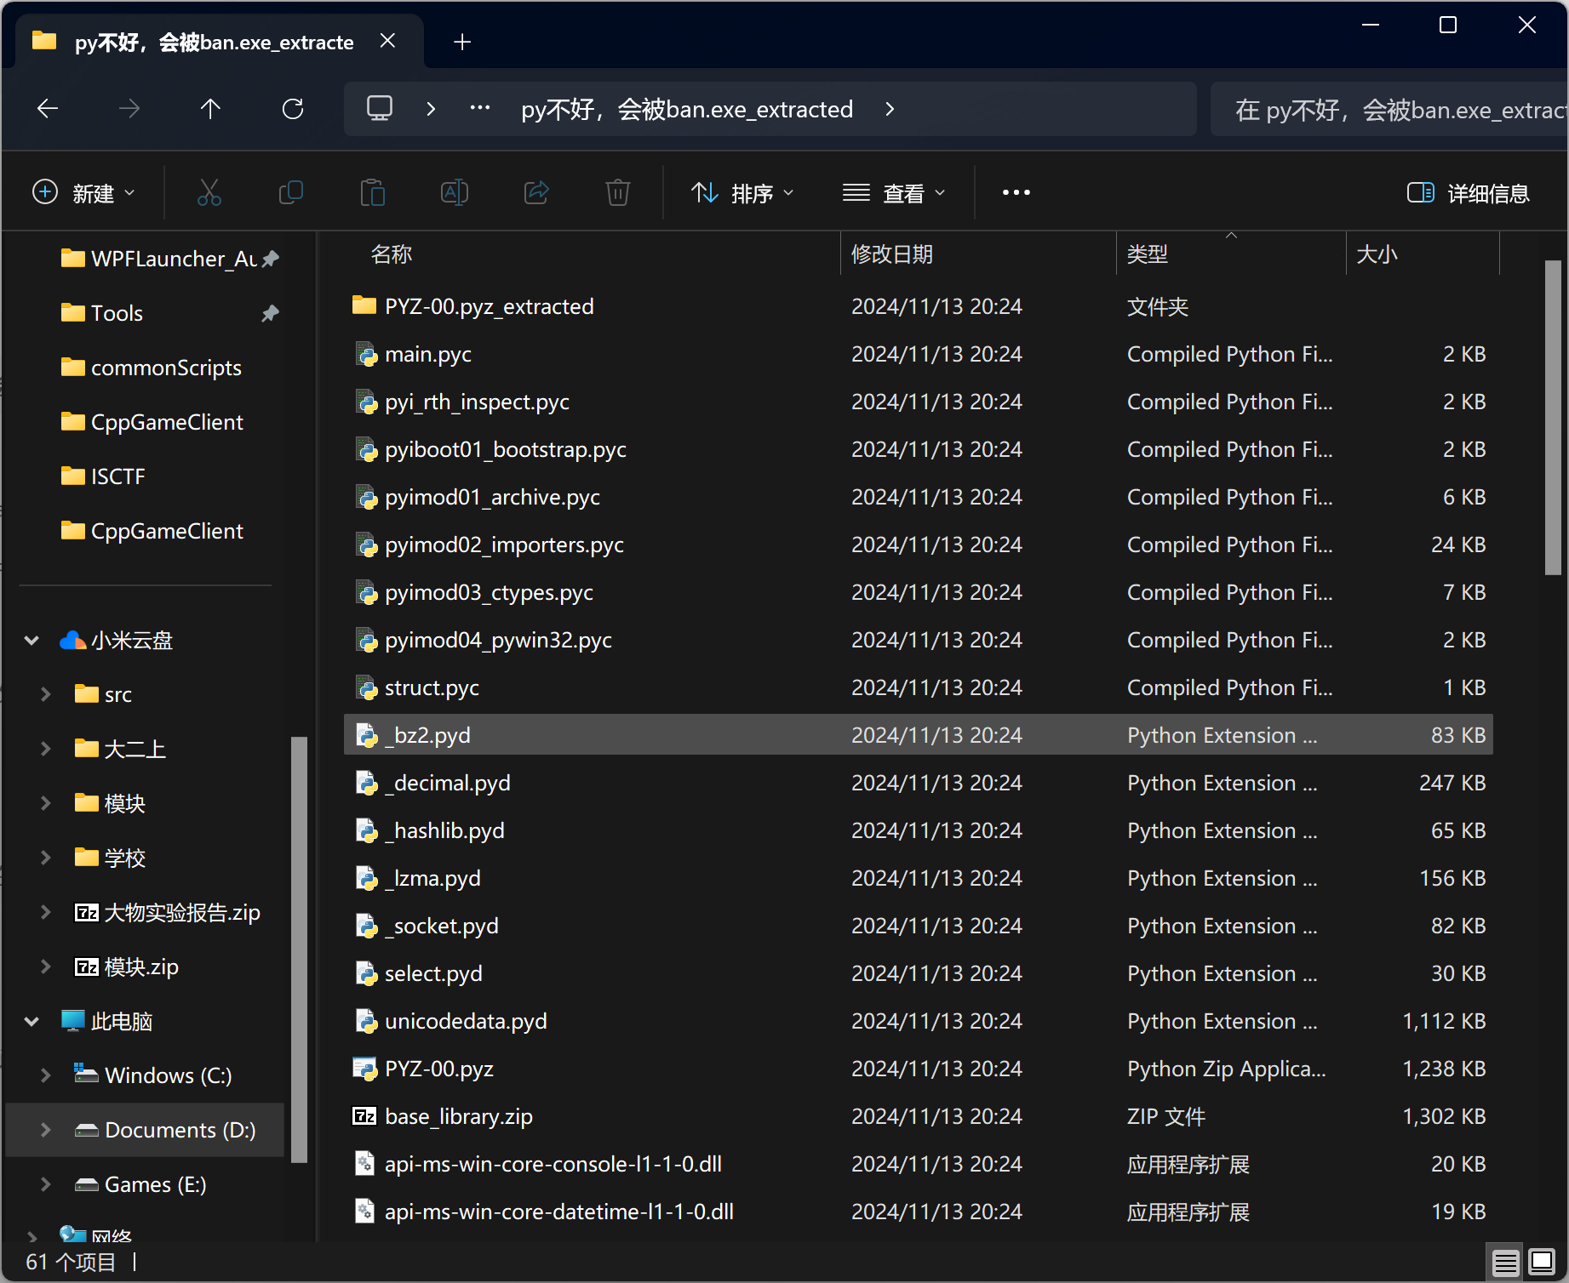Viewport: 1569px width, 1283px height.
Task: Open a new tab with plus button
Action: pos(462,42)
